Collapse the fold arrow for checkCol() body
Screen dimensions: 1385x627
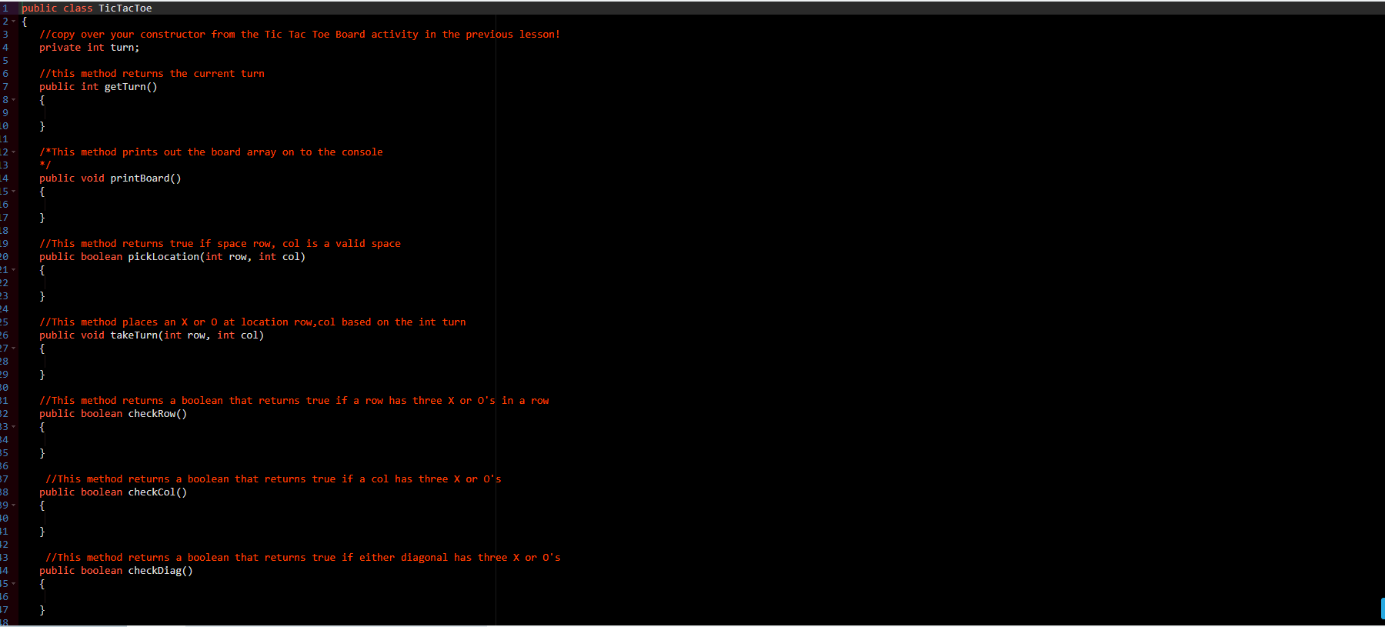(13, 505)
